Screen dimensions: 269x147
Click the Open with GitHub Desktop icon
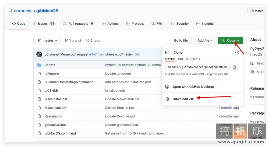(167, 87)
